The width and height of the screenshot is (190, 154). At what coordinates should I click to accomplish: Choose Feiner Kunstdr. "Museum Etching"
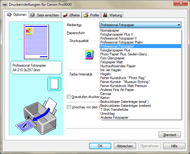click(140, 82)
